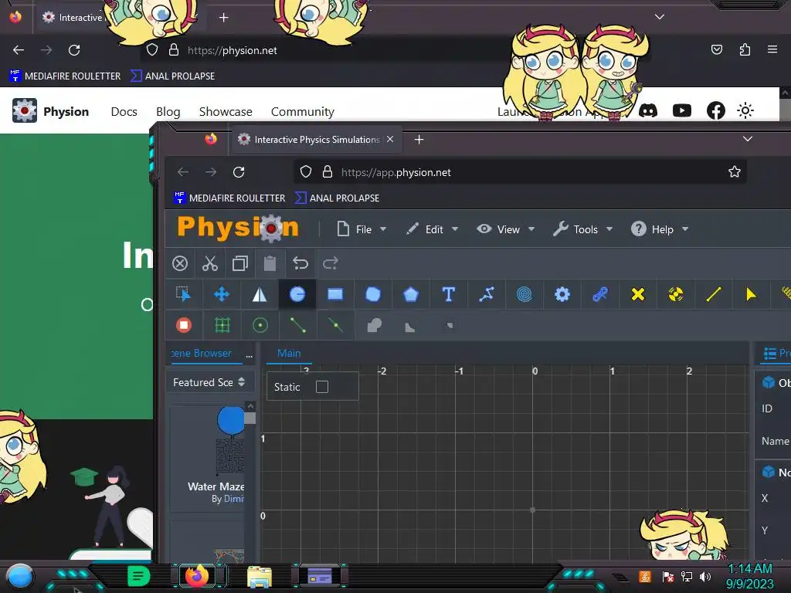Open the Firefox taskbar icon

click(x=197, y=575)
